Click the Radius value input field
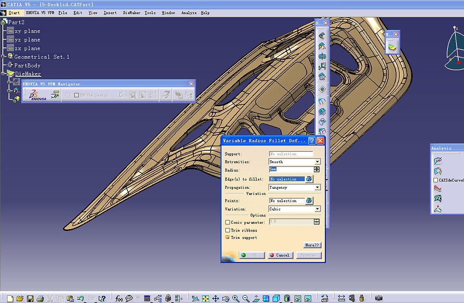This screenshot has height=303, width=464. (291, 169)
